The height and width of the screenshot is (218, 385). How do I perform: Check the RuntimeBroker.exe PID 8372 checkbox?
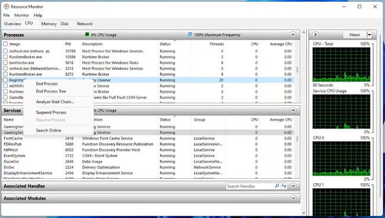click(5, 74)
